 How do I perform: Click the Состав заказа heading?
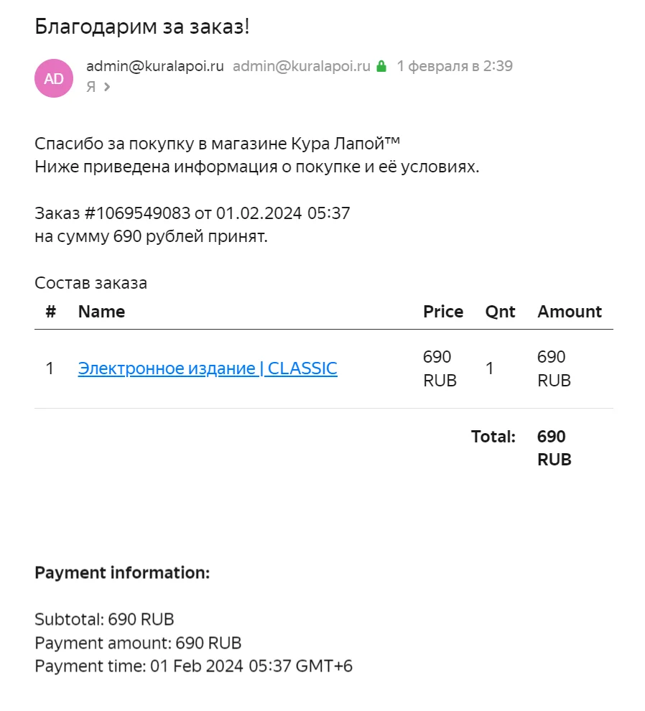pyautogui.click(x=91, y=283)
